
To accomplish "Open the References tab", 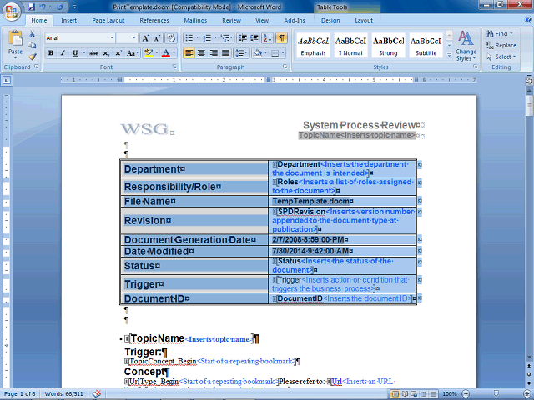I will coord(154,20).
